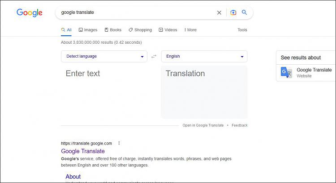Click the Open in Google Translate link
This screenshot has height=183, width=336.
203,125
